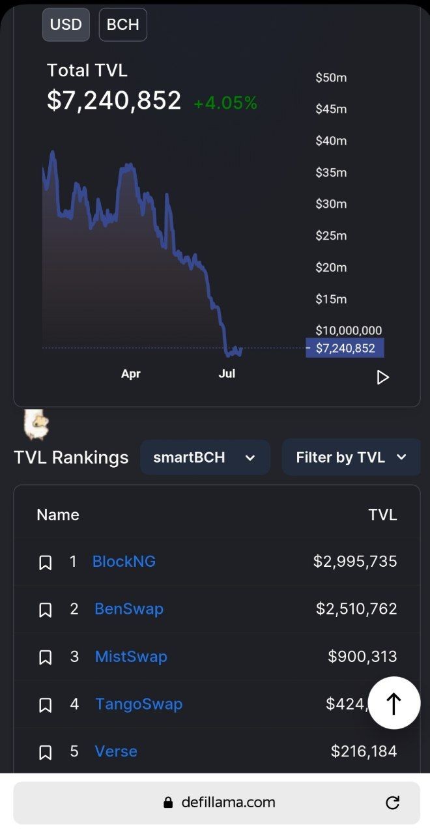430x834 pixels.
Task: Expand the Filter by TVL dropdown
Action: 351,457
